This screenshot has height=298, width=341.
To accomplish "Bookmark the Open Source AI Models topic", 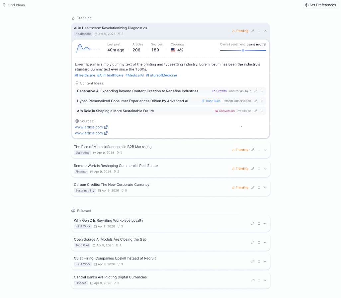I will point(259,242).
